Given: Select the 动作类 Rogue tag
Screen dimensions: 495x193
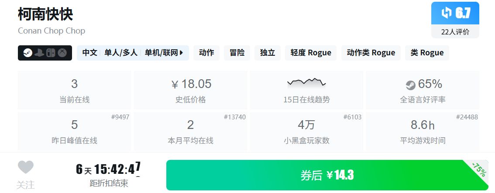Looking at the screenshot, I should (x=371, y=53).
